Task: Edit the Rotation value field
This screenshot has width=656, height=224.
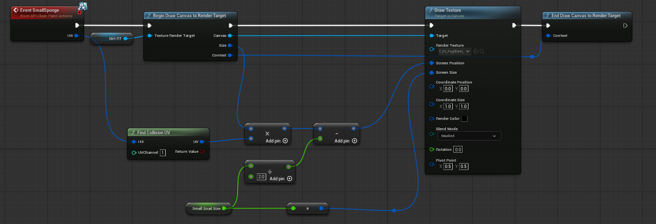Action: [458, 149]
